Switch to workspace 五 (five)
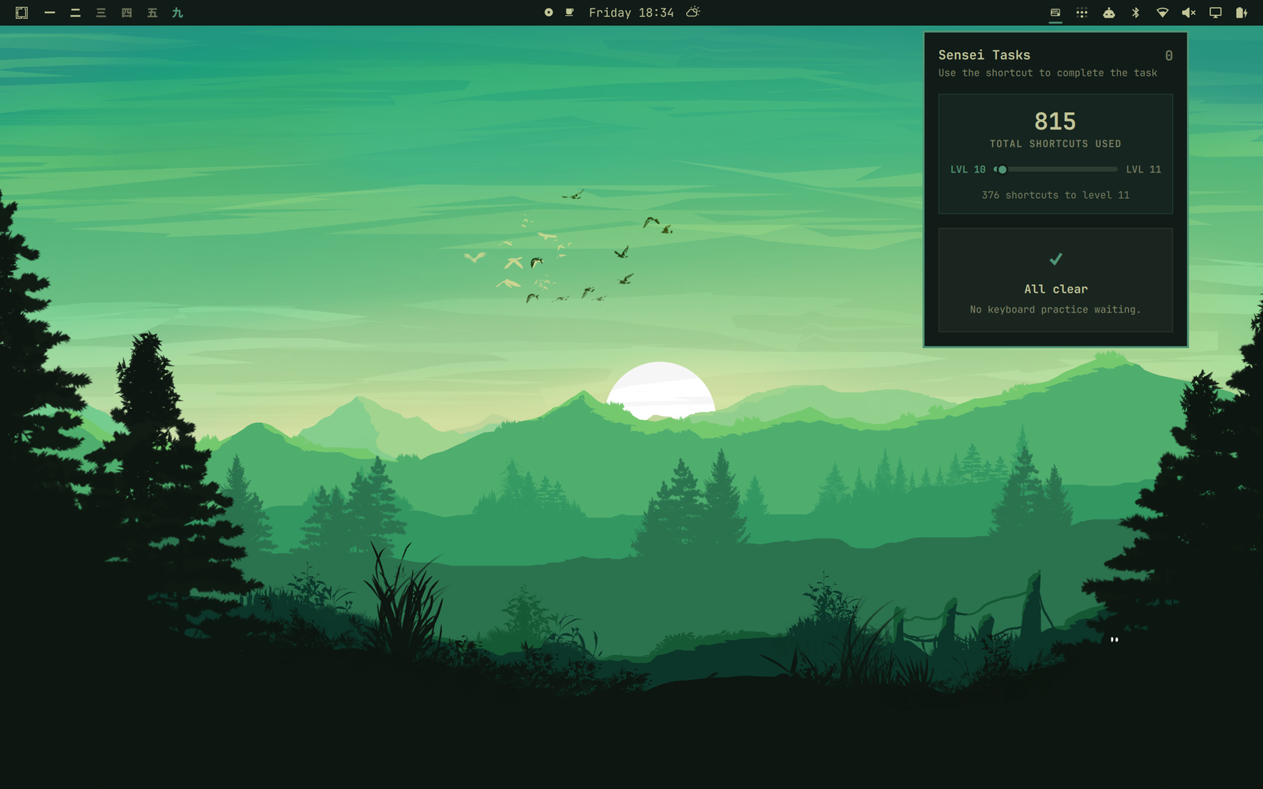The image size is (1263, 789). (152, 13)
